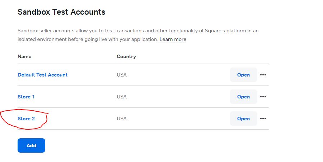323x162 pixels.
Task: Open the three-dot menu for Store 1
Action: pyautogui.click(x=263, y=97)
